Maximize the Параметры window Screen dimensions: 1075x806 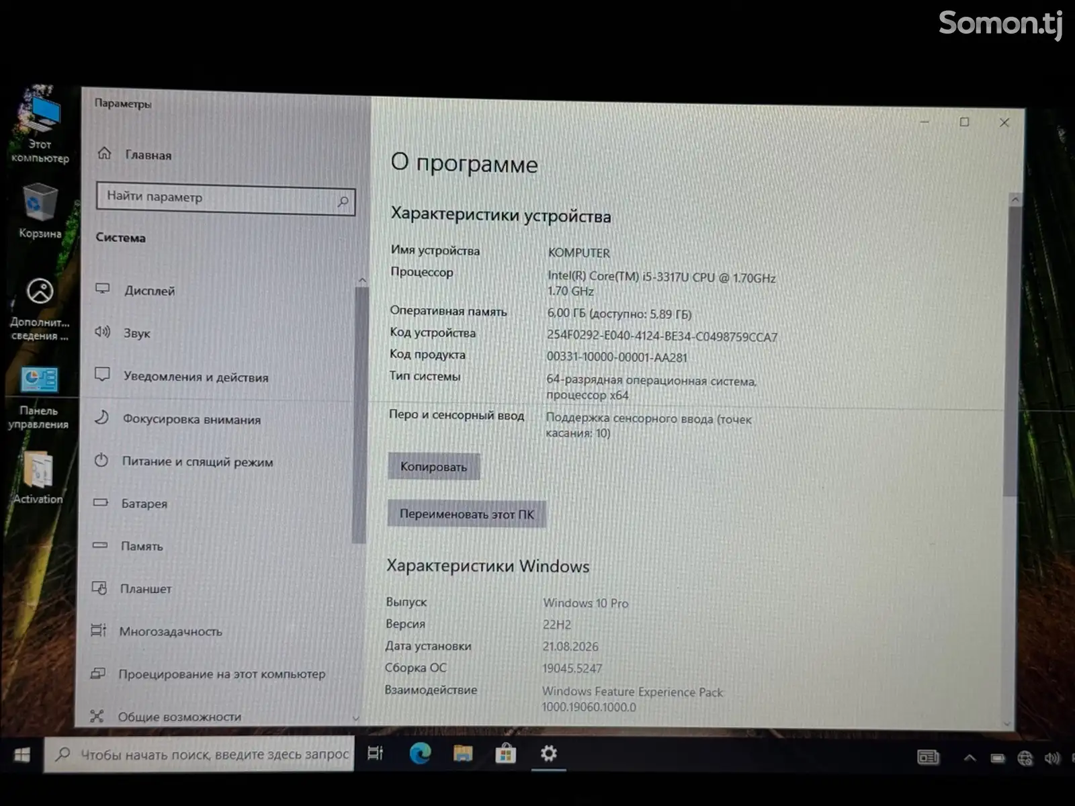pos(964,122)
